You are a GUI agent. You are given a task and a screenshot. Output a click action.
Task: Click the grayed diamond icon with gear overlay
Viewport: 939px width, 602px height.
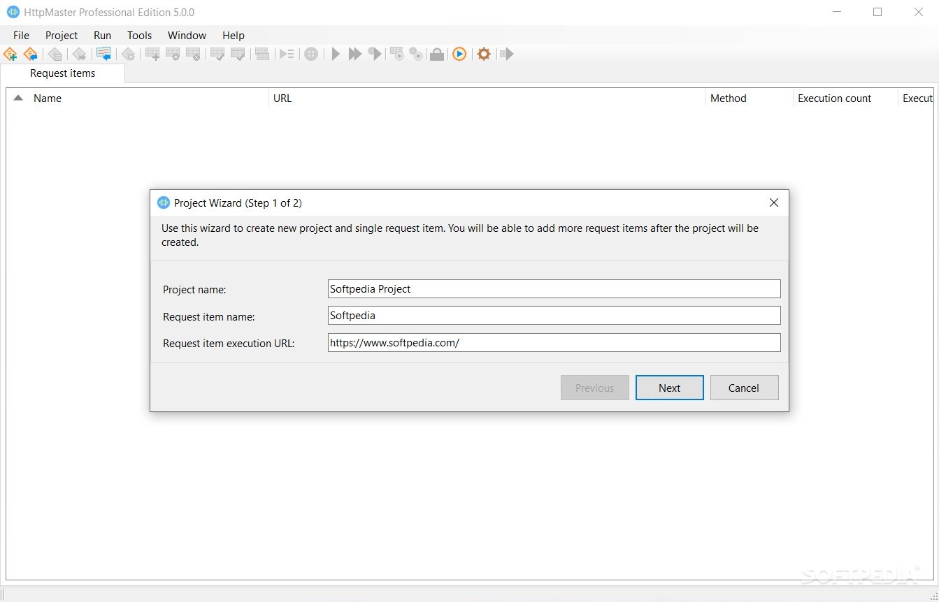tap(129, 54)
